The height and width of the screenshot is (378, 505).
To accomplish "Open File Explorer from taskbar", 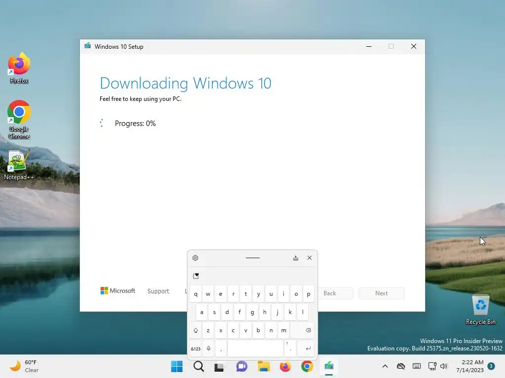I will [263, 366].
